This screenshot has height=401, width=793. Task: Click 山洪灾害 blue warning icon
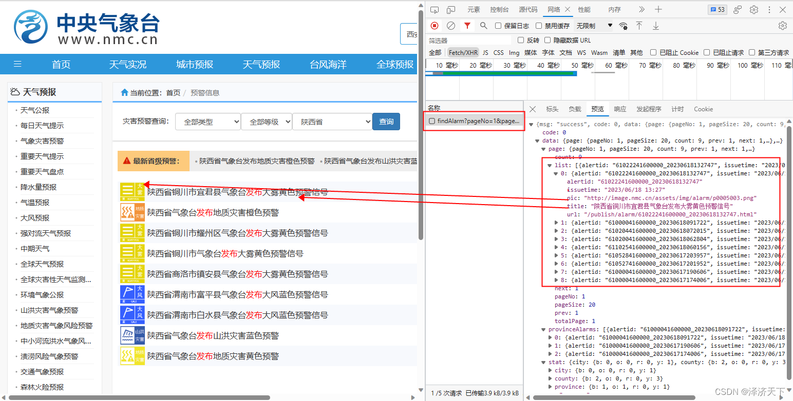133,335
